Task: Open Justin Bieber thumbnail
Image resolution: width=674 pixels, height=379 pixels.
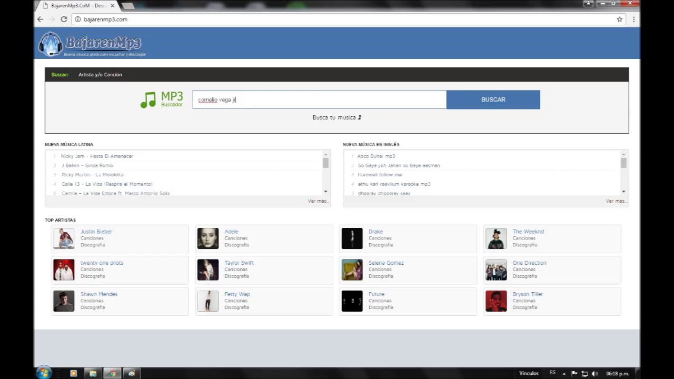Action: click(64, 238)
